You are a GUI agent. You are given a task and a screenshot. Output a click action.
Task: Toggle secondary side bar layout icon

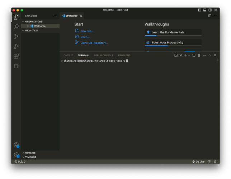point(210,10)
